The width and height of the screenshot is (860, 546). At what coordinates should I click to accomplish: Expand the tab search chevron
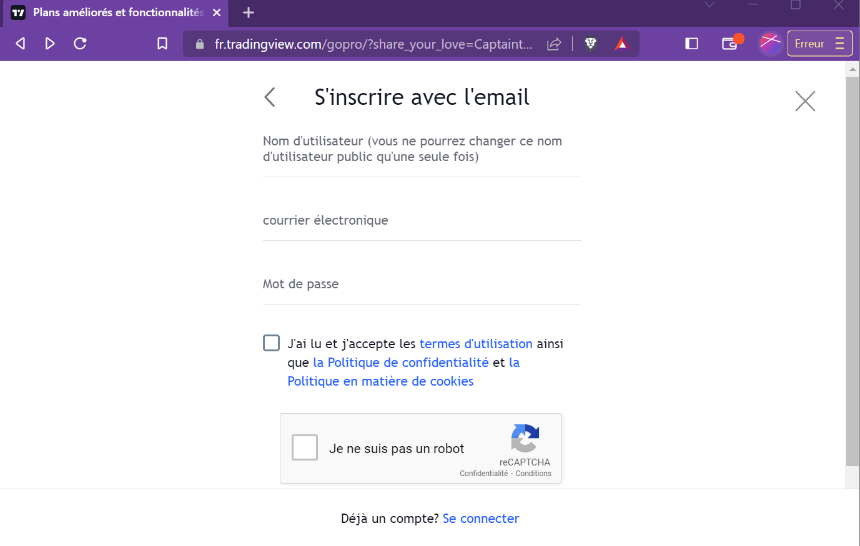[x=709, y=5]
